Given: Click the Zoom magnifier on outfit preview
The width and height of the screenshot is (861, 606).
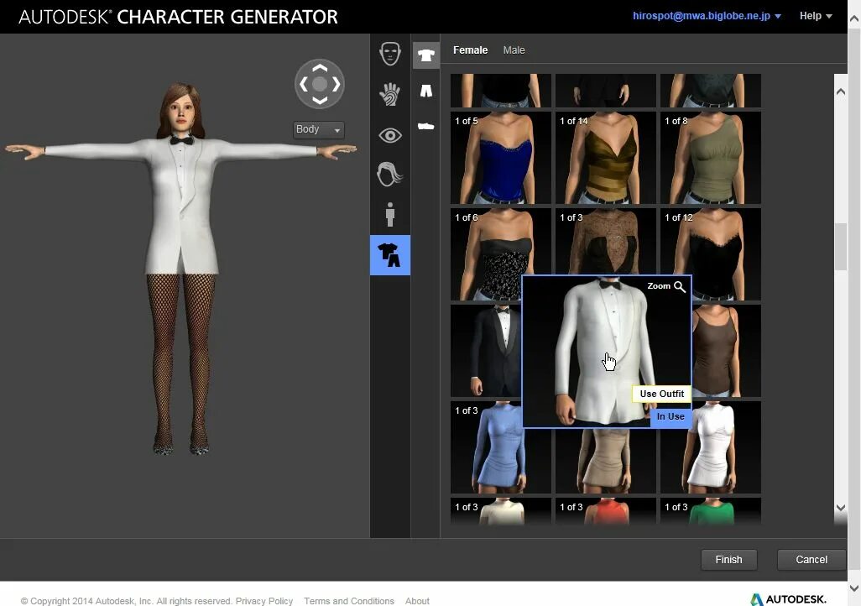Looking at the screenshot, I should point(666,286).
